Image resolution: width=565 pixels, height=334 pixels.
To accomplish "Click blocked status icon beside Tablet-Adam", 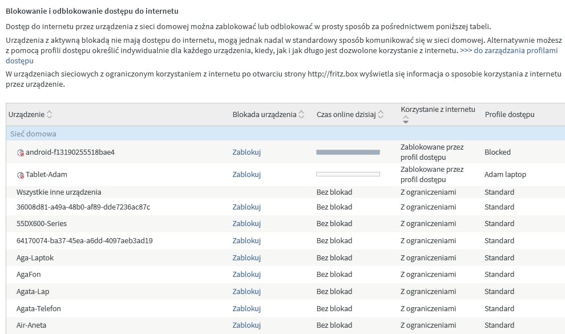I will pyautogui.click(x=21, y=175).
